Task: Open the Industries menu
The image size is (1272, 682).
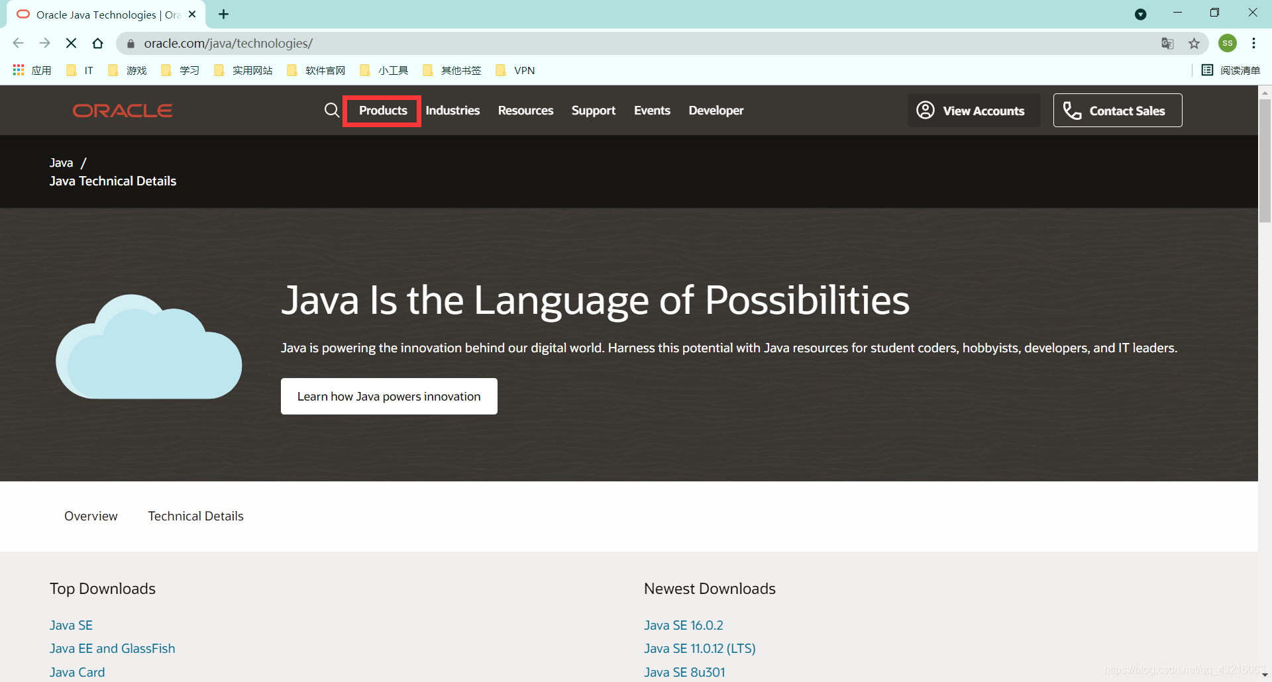Action: pyautogui.click(x=452, y=111)
